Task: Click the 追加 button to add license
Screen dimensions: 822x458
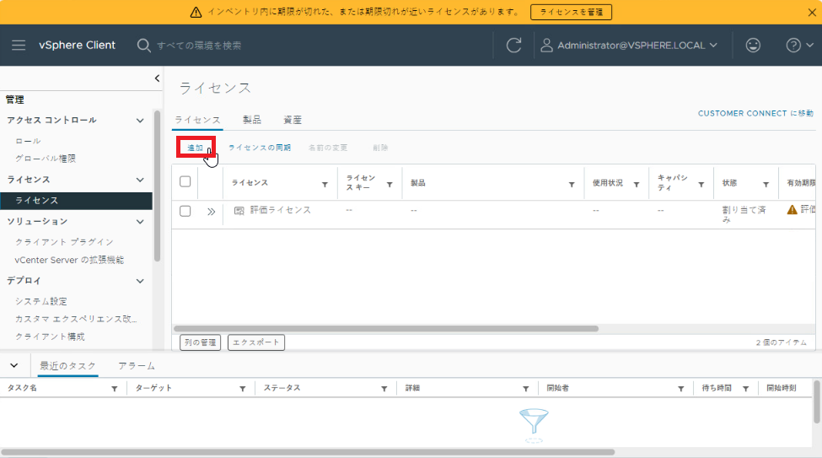Action: pos(195,148)
